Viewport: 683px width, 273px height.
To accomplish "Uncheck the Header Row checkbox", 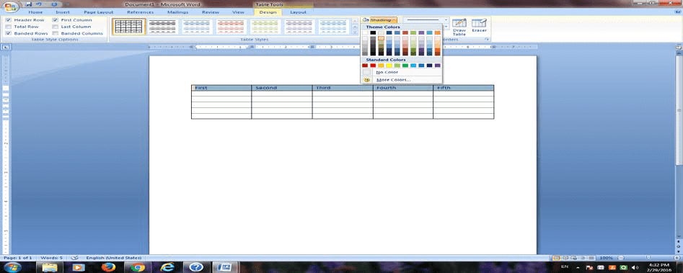I will coord(8,20).
